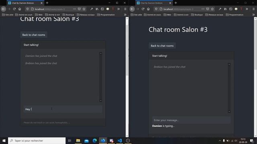Click Back to chat rooms in the left window
The height and width of the screenshot is (144, 257).
point(34,35)
